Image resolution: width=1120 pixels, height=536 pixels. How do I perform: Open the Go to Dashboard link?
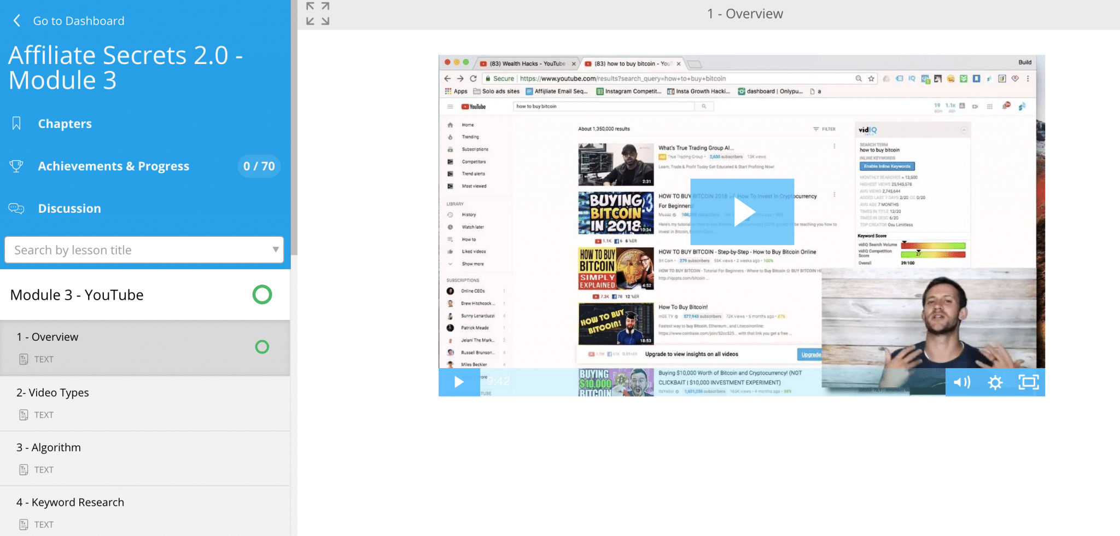[x=79, y=21]
